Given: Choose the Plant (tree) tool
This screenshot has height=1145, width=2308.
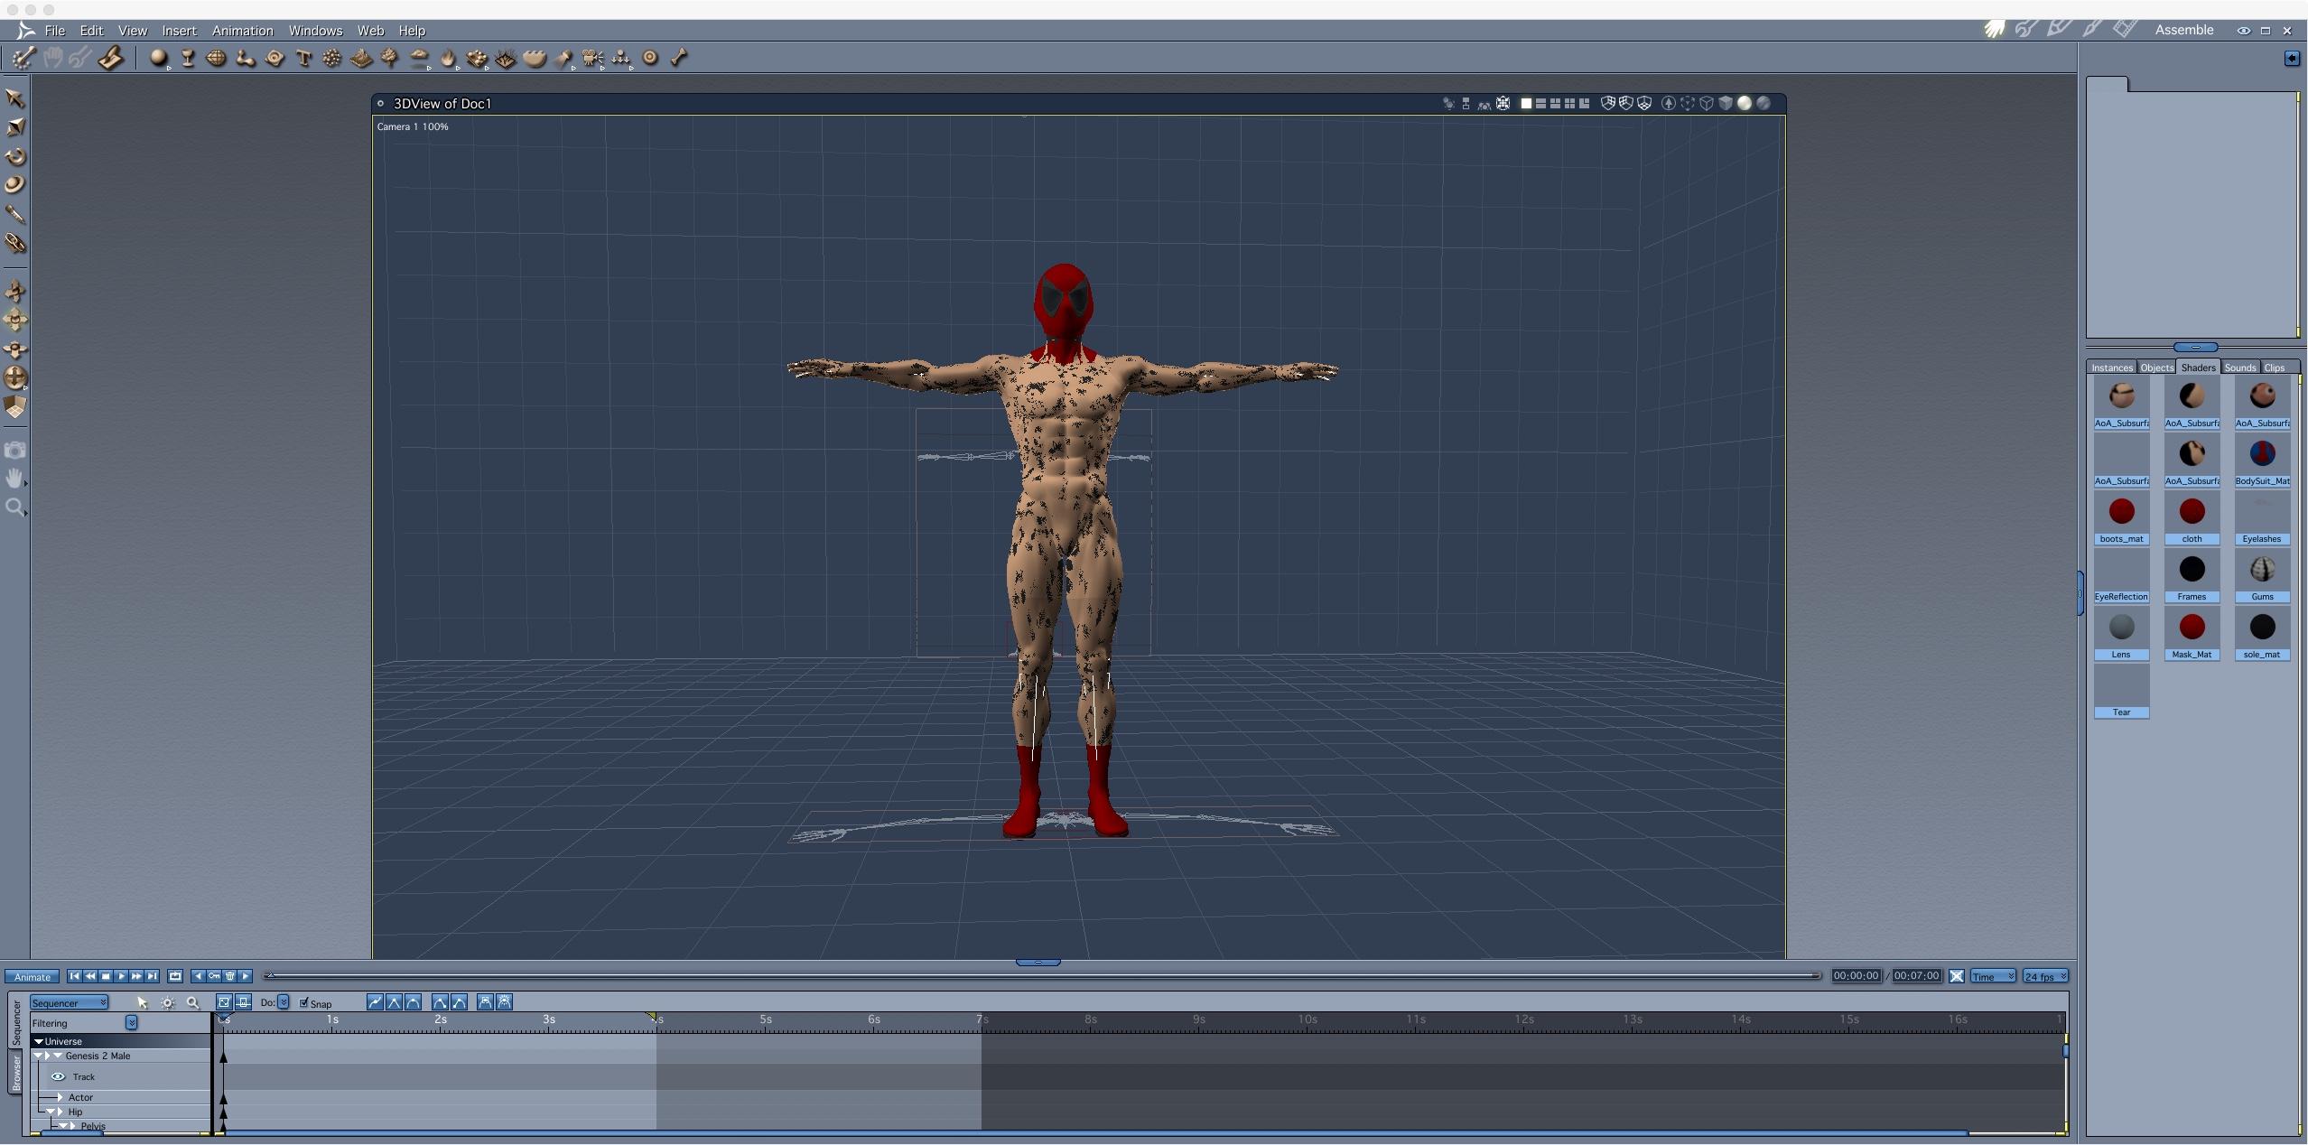Looking at the screenshot, I should pos(390,59).
